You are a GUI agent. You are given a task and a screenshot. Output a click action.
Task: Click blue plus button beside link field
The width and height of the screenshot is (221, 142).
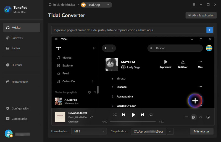[210, 30]
